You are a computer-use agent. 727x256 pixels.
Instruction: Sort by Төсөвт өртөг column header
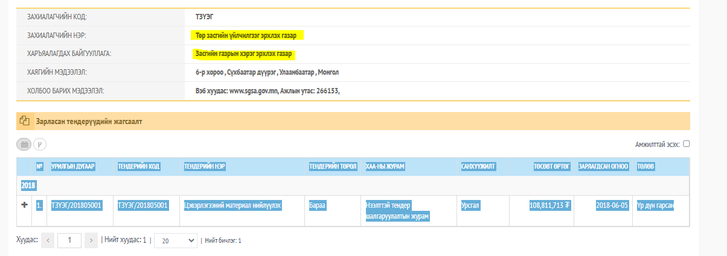[x=551, y=166]
